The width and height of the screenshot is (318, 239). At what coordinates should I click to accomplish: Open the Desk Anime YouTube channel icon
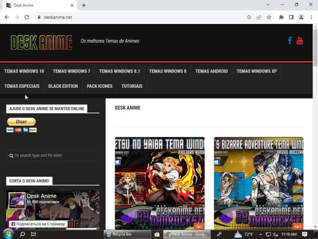(300, 40)
